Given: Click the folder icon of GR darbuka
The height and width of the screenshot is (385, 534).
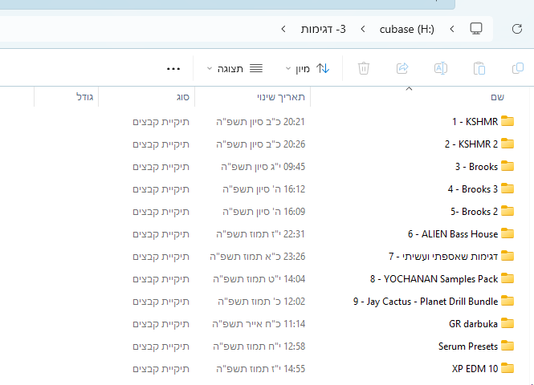Looking at the screenshot, I should point(508,323).
